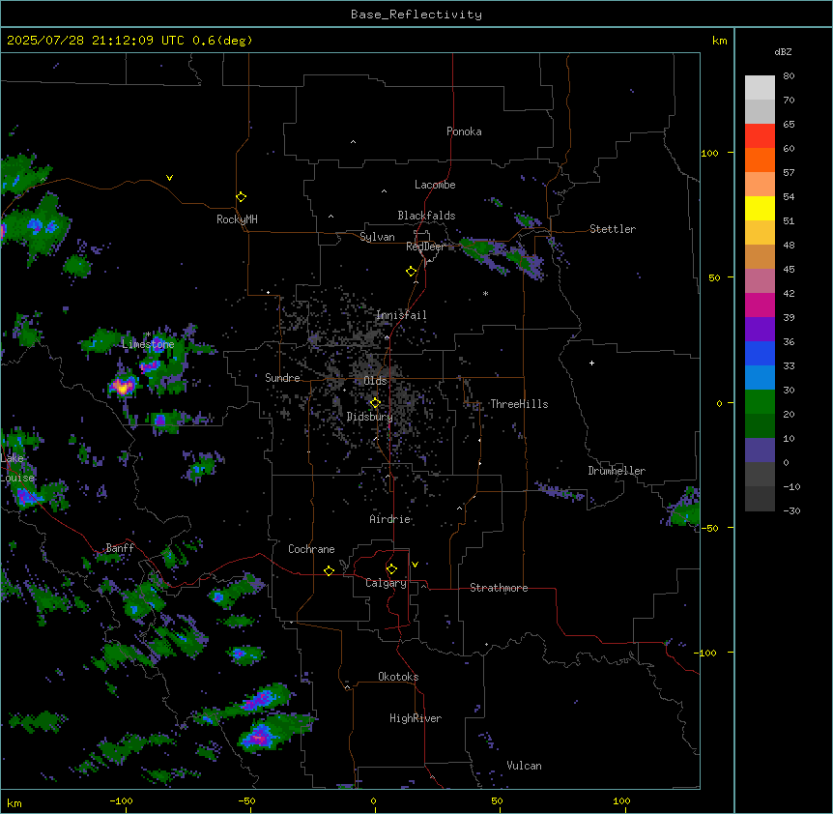
Task: Click the ThreeHills city label
Action: click(519, 404)
